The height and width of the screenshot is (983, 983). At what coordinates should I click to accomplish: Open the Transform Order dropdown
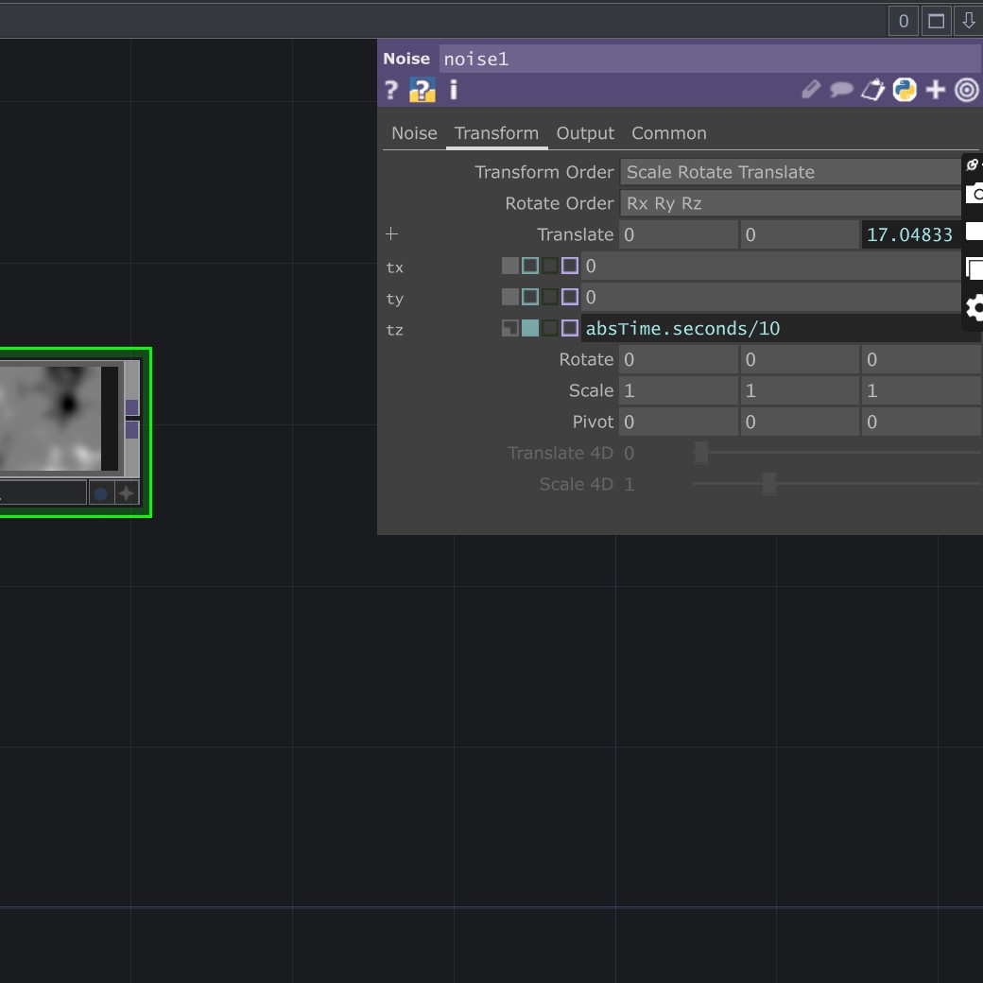tap(791, 171)
